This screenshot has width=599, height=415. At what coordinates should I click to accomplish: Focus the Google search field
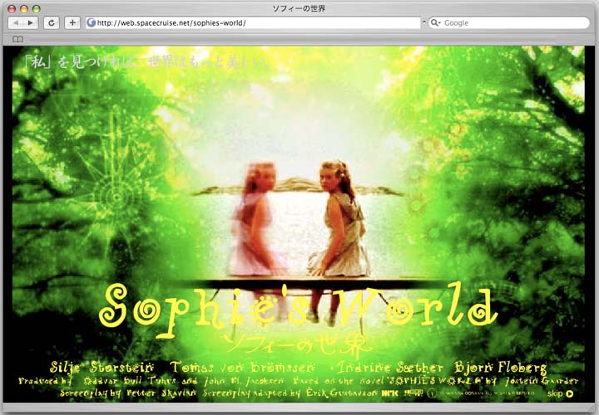pos(512,22)
